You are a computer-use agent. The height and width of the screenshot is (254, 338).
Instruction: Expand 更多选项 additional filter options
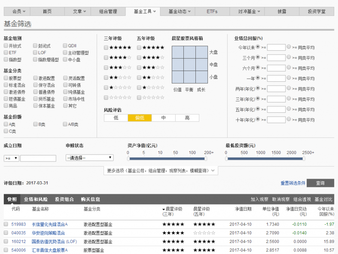click(161, 170)
